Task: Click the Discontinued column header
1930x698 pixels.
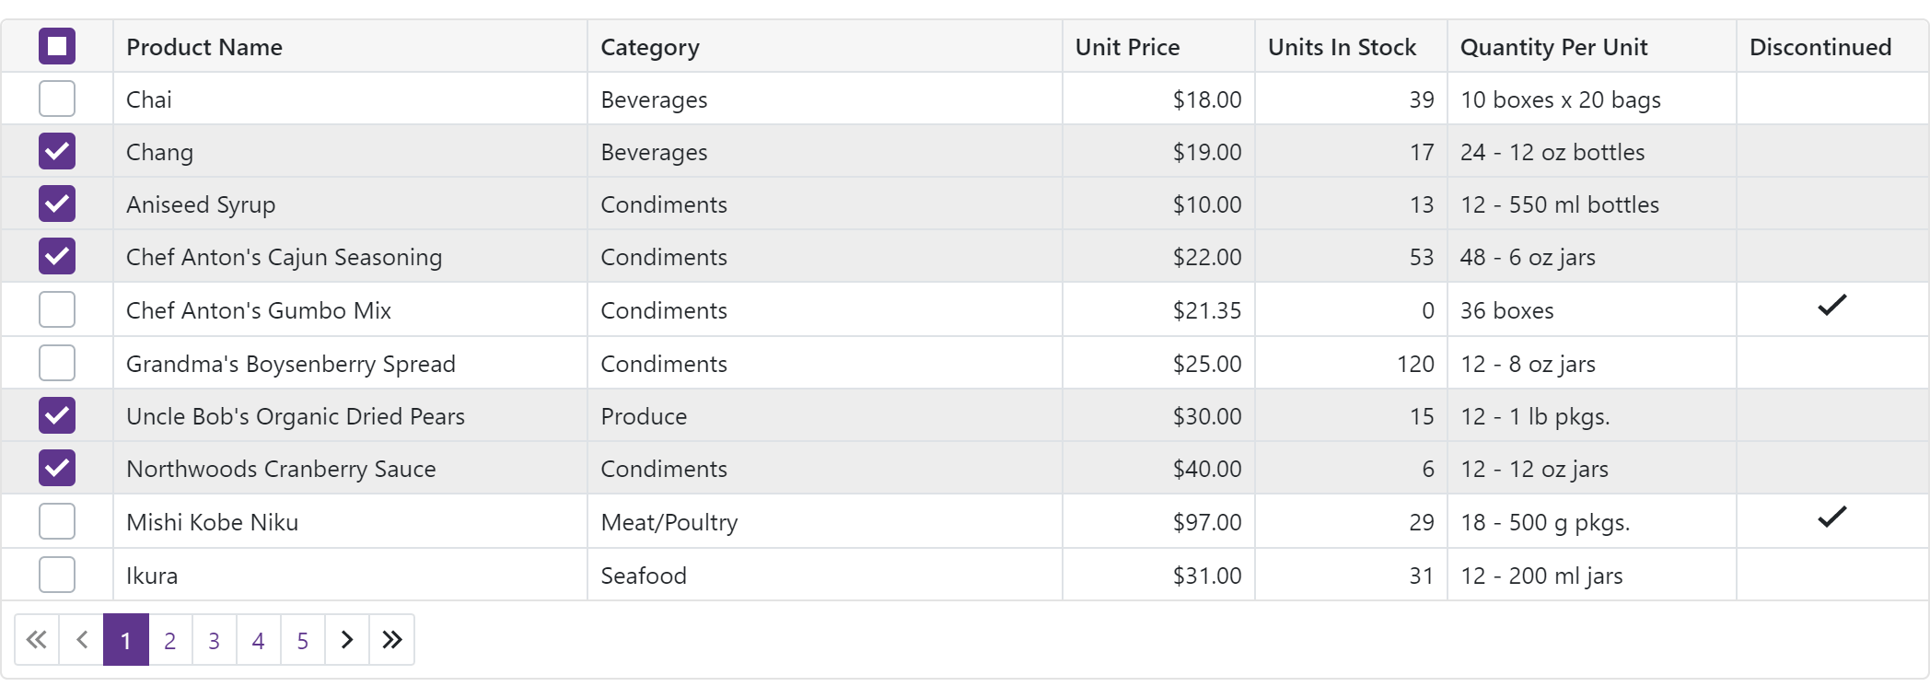Action: [1820, 47]
